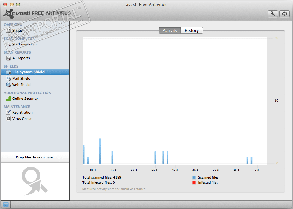Viewport: 293px width, 209px height.
Task: Switch to the History tab
Action: tap(192, 30)
